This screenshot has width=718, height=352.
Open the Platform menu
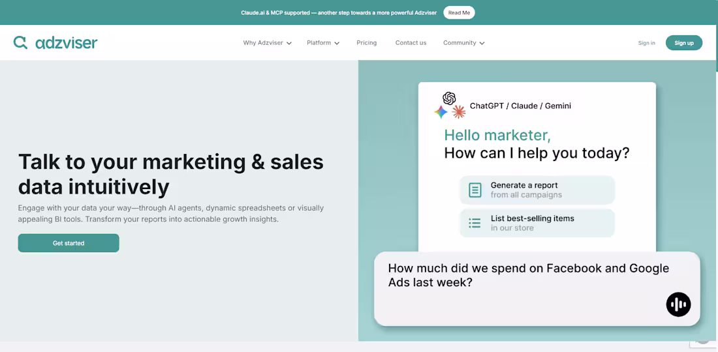coord(323,43)
